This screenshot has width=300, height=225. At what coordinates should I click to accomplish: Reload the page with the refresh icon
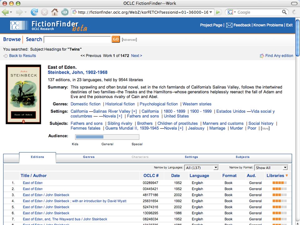pos(34,12)
